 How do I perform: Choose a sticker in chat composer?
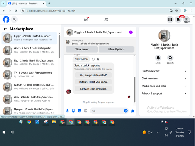pos(80,111)
